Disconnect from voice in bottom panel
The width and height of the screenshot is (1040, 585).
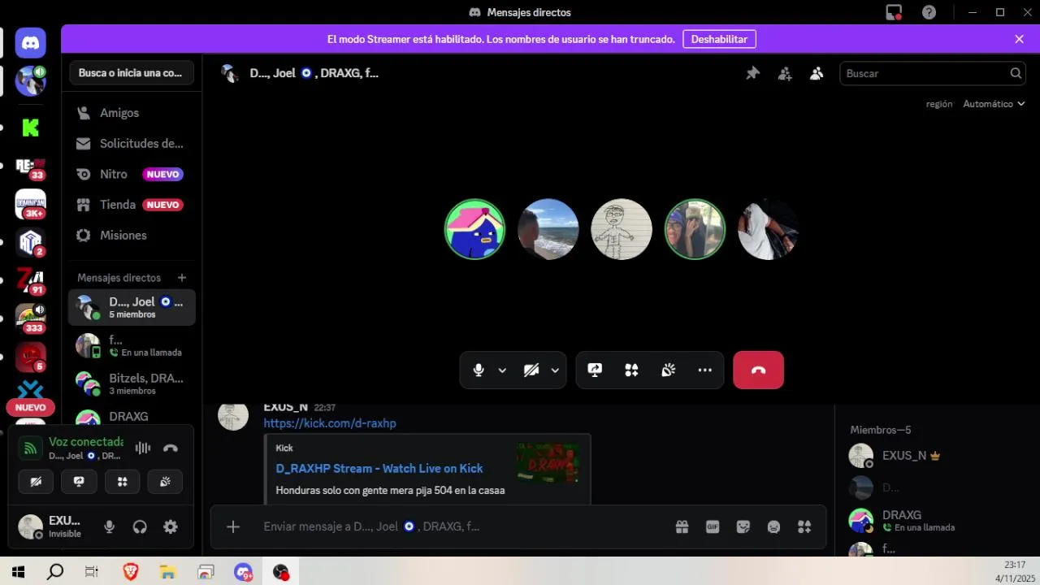(171, 448)
